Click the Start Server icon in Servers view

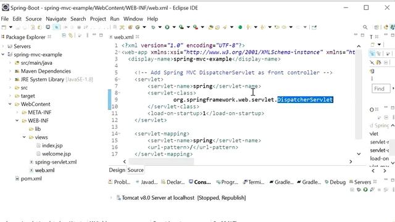point(365,189)
